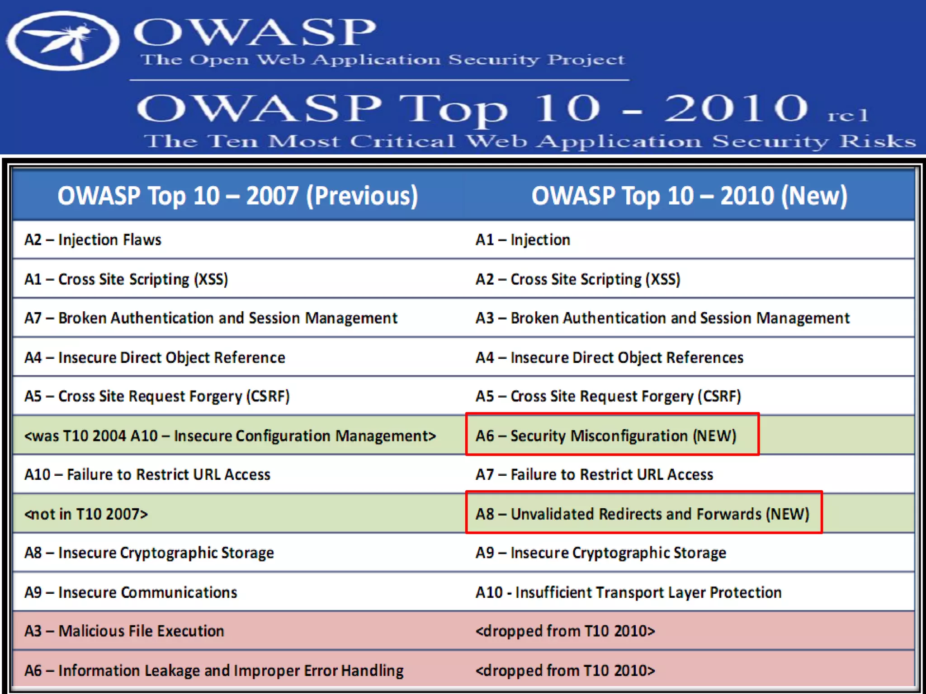Click the <not in T10 2007> cell
The height and width of the screenshot is (694, 926).
coord(86,514)
